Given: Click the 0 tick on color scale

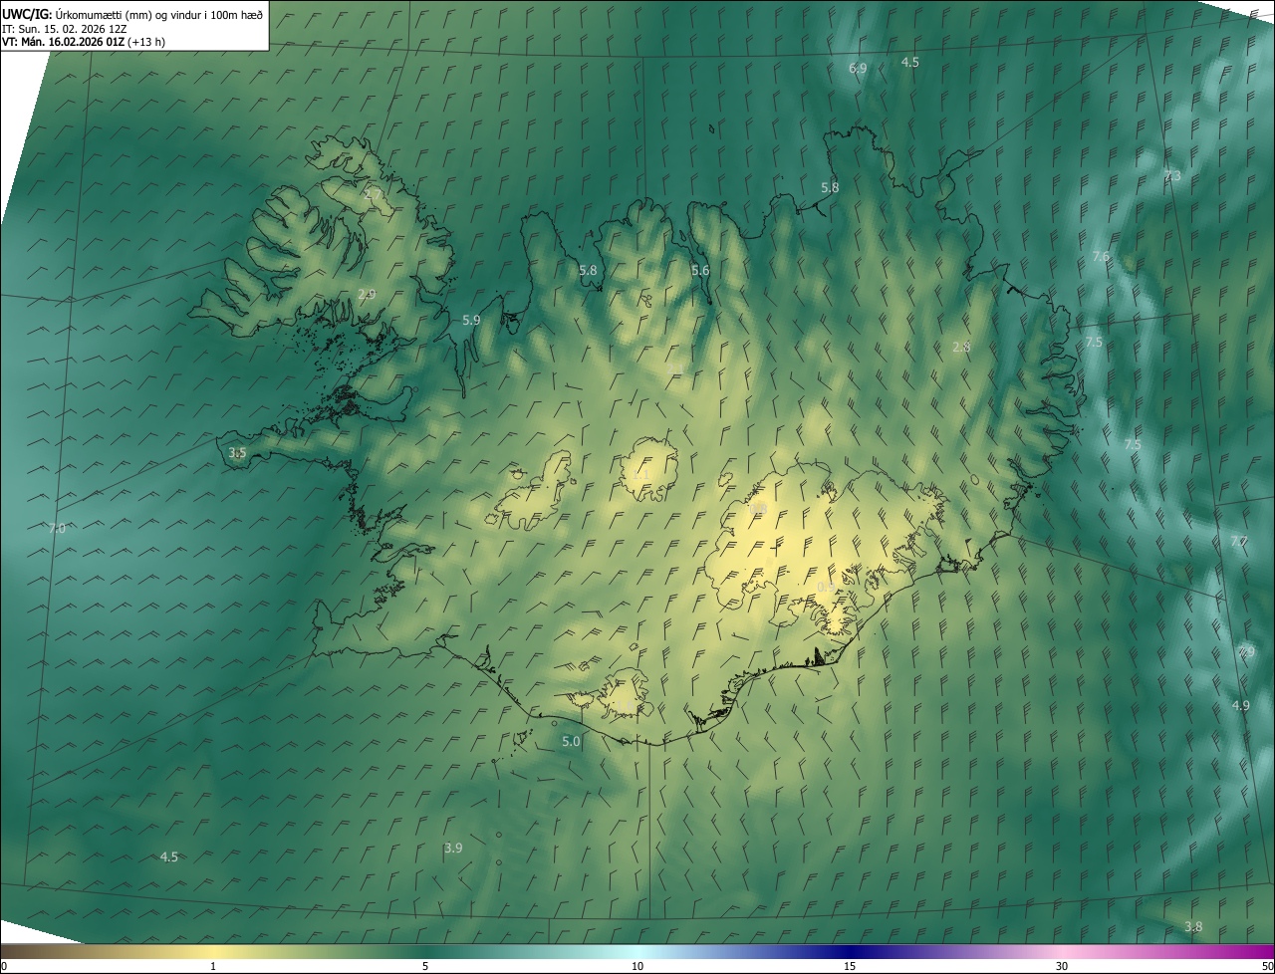Looking at the screenshot, I should coord(3,967).
